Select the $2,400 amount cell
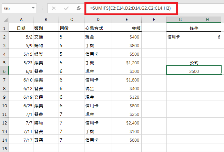 point(126,123)
